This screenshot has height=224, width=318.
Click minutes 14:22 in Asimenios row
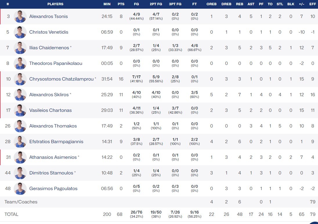click(x=107, y=157)
